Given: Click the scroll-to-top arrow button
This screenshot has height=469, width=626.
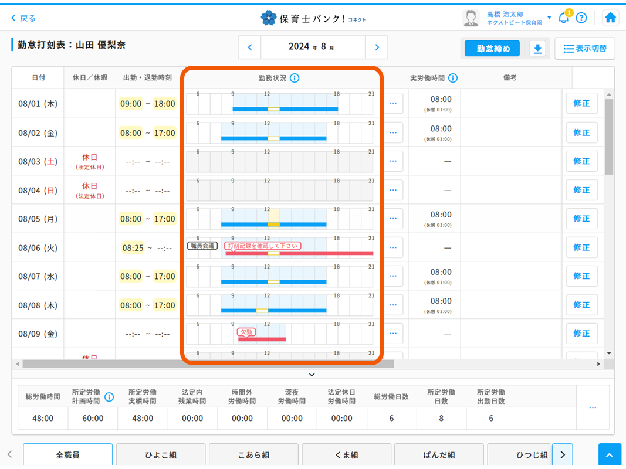Looking at the screenshot, I should point(610,456).
